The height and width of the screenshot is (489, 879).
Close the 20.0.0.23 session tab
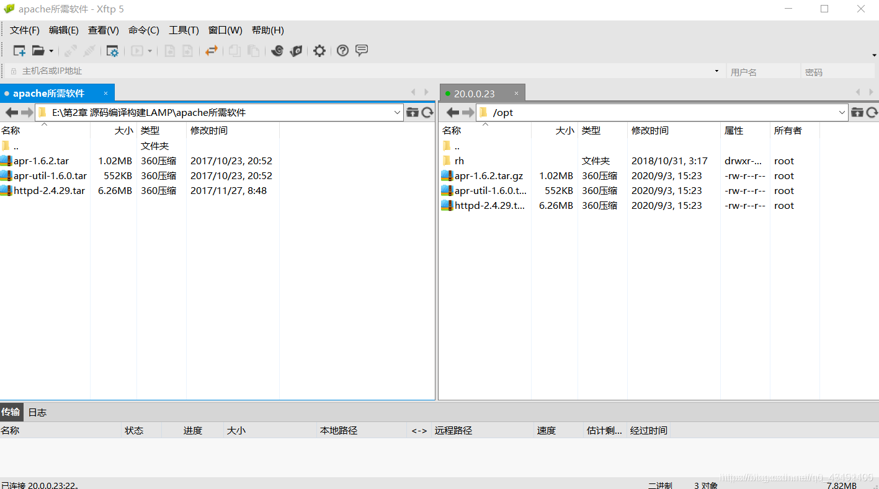coord(516,94)
